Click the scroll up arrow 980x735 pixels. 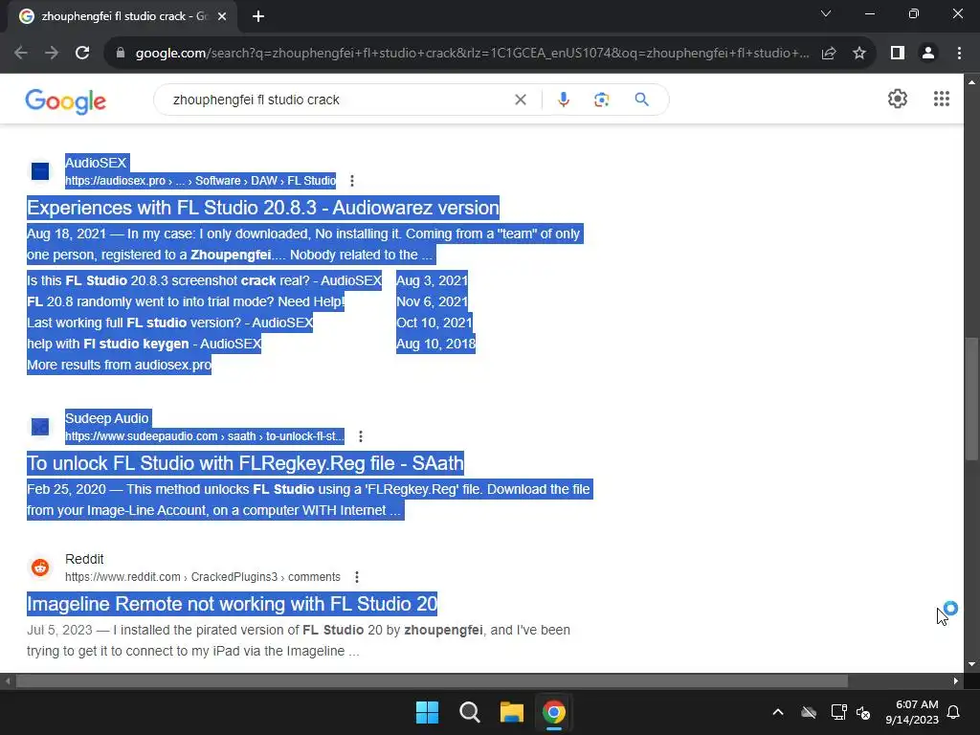[971, 82]
